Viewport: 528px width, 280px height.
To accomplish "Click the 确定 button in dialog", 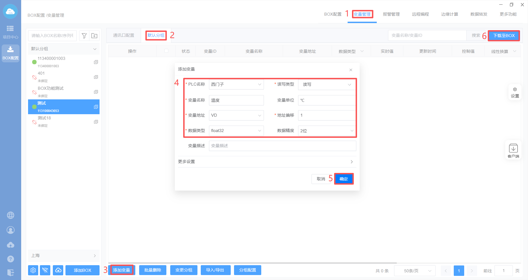I will click(x=343, y=179).
